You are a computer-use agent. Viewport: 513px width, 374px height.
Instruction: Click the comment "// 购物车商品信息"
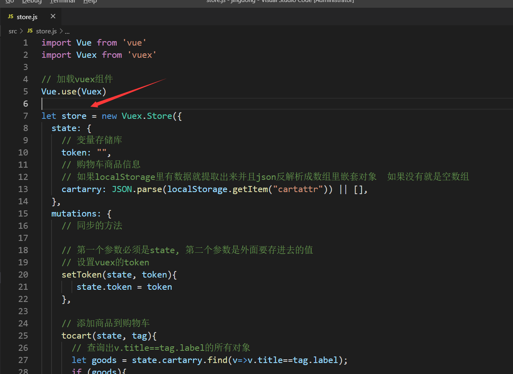[x=101, y=165]
